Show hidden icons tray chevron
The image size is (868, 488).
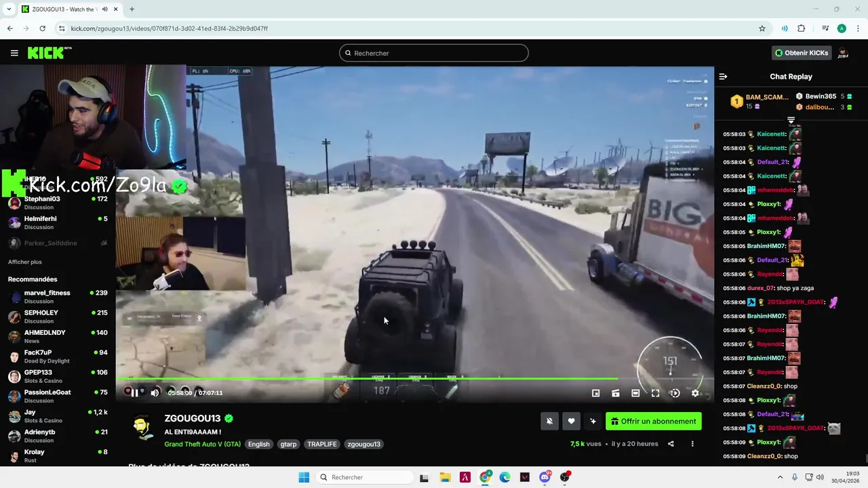[x=780, y=477]
